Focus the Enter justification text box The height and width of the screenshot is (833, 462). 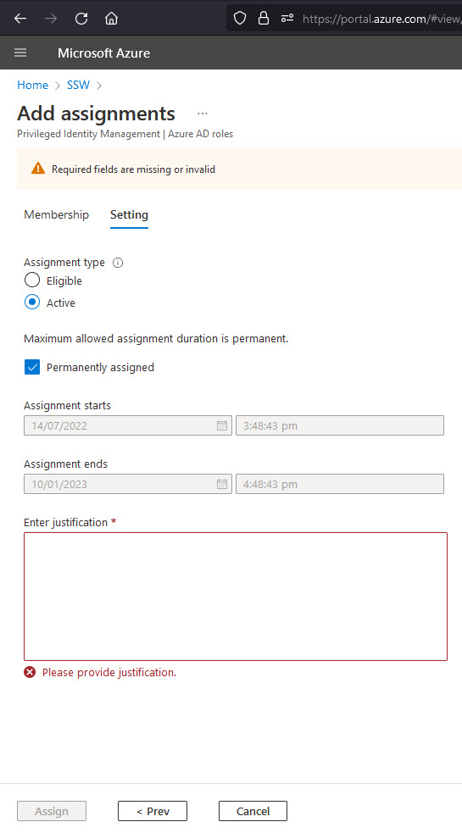[236, 597]
